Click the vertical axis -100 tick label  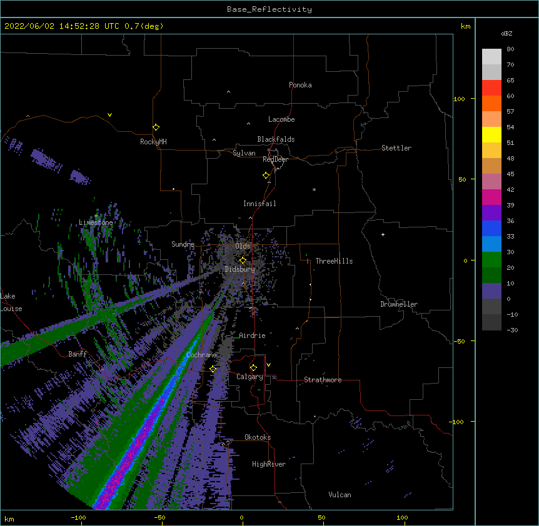[x=457, y=422]
